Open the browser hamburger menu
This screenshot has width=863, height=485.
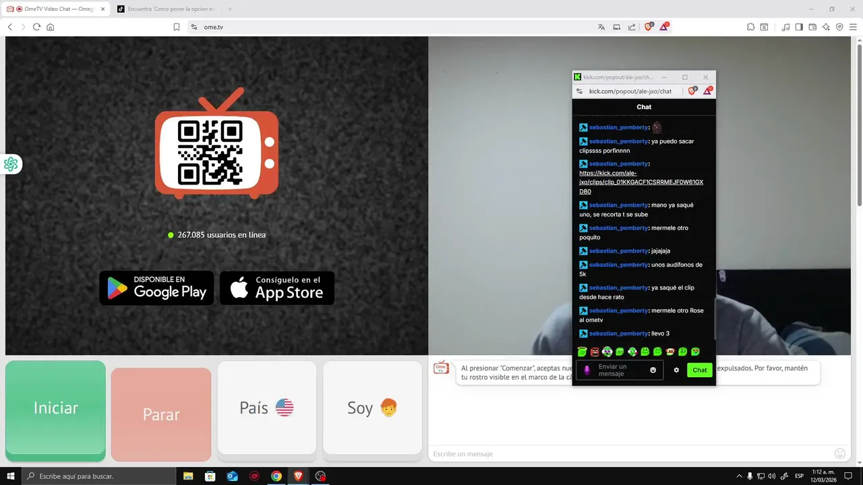(x=853, y=27)
